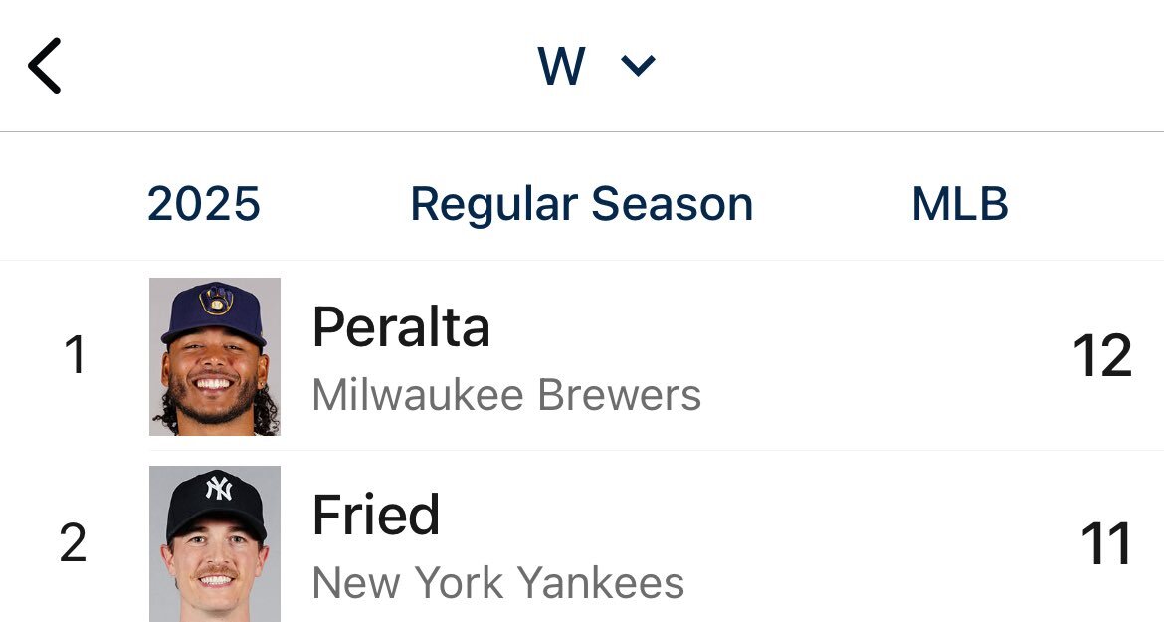Tap the back arrow icon

[45, 66]
